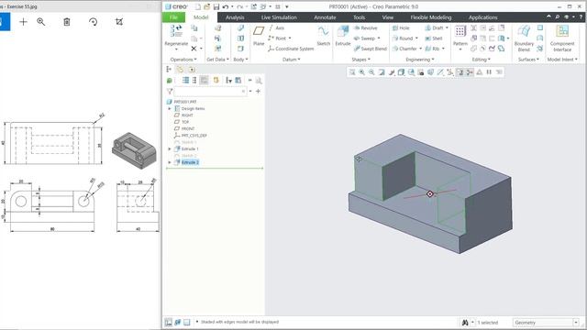Select the Revolve tool
587x330 pixels.
[x=365, y=28]
